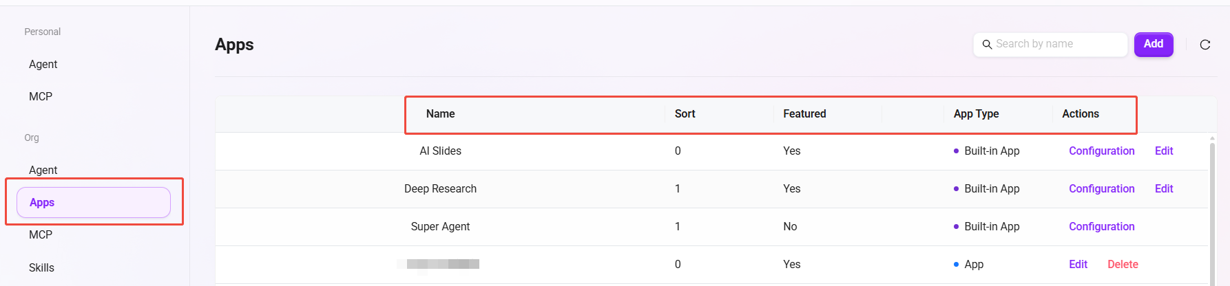Open Configuration for Deep Research
The height and width of the screenshot is (286, 1230).
(x=1101, y=188)
